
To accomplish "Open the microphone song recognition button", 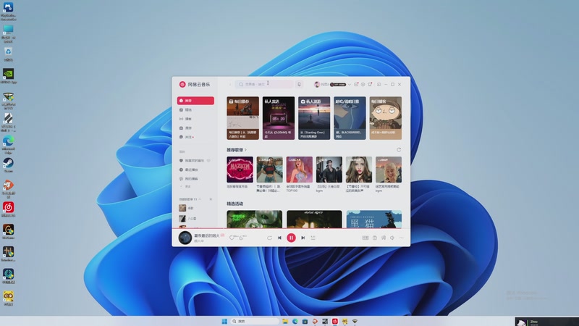I will pyautogui.click(x=300, y=84).
